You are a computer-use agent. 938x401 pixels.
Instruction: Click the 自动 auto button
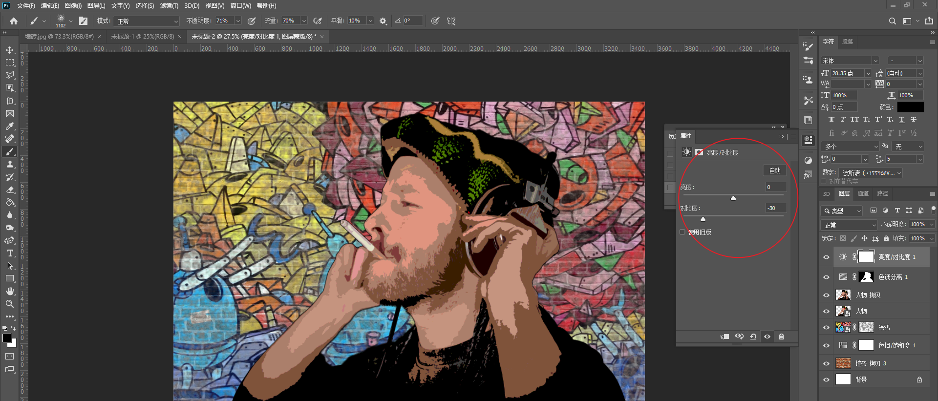point(775,170)
